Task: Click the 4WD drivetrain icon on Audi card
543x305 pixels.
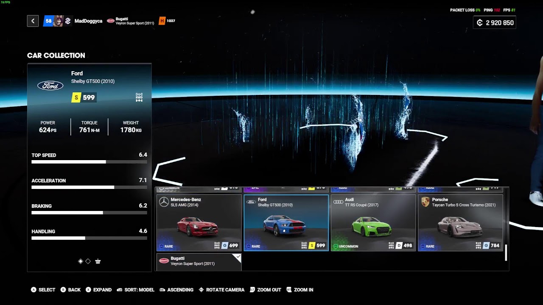Action: (x=391, y=245)
